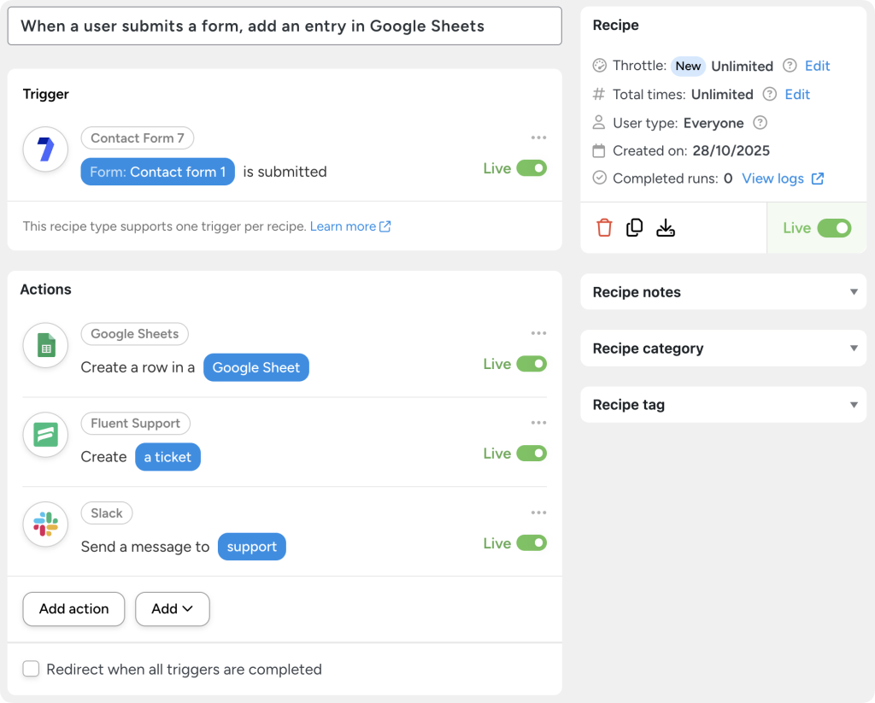Image resolution: width=875 pixels, height=703 pixels.
Task: Click the Add action button
Action: coord(73,609)
